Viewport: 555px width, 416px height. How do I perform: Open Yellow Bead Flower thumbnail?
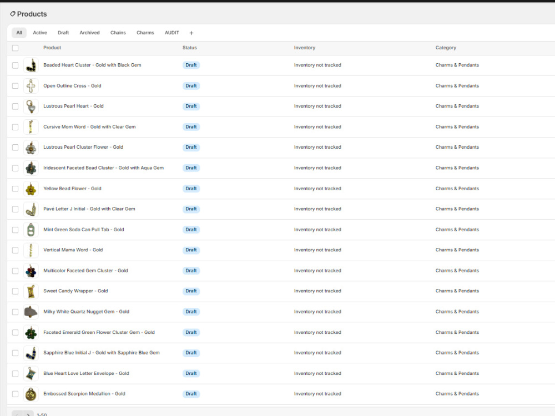click(x=31, y=189)
